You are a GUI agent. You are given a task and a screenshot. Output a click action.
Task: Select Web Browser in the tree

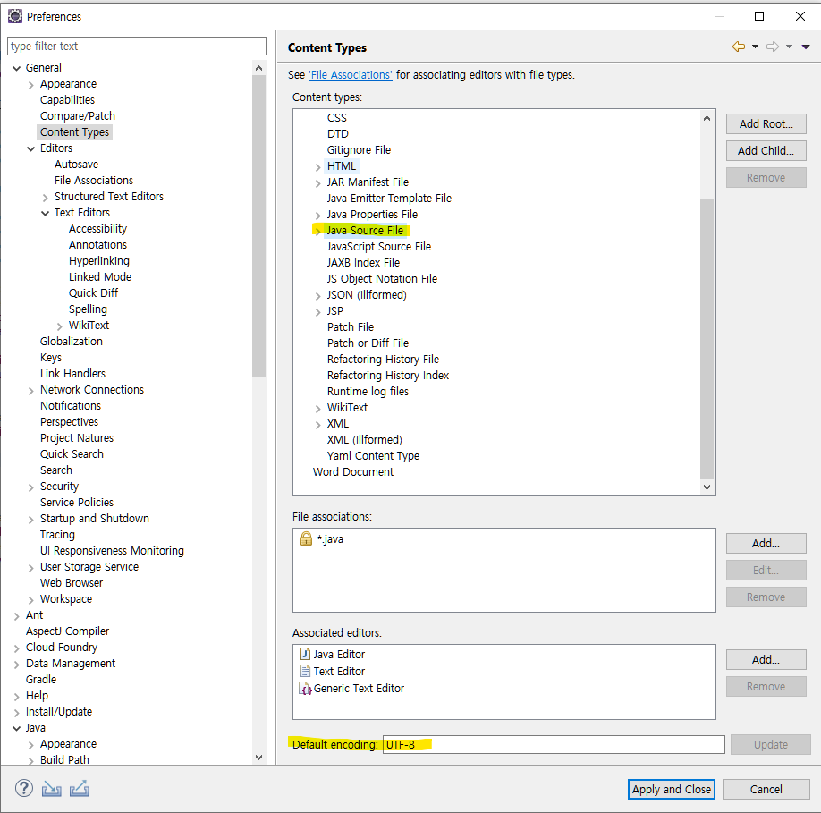click(72, 582)
